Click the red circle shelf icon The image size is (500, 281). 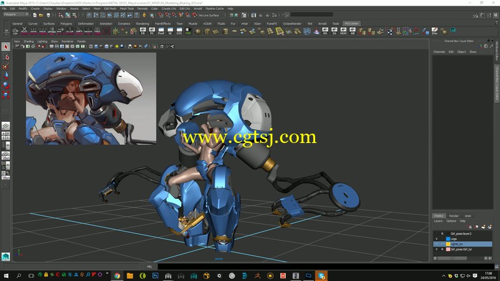(x=106, y=31)
